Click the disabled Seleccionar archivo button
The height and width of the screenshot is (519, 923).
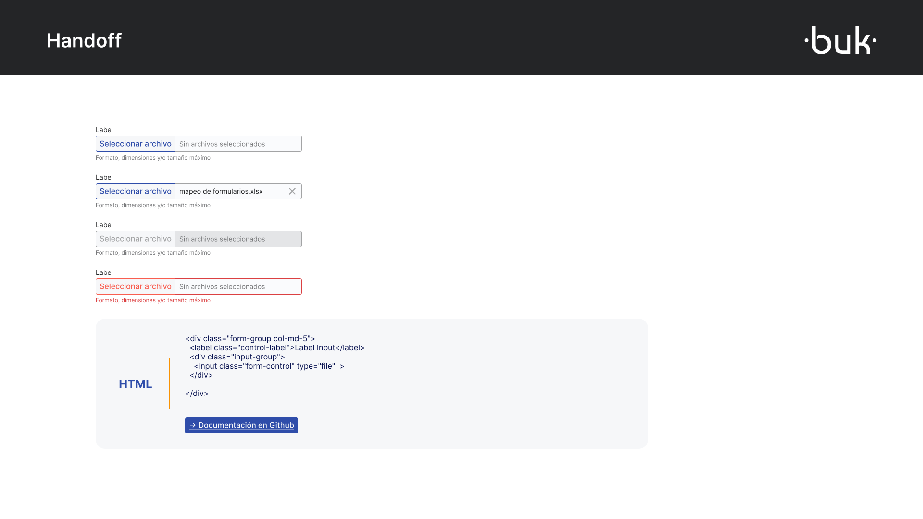[135, 239]
